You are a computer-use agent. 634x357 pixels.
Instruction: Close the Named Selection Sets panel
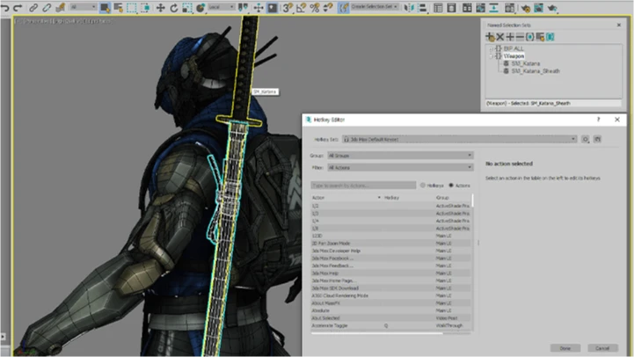tap(619, 25)
